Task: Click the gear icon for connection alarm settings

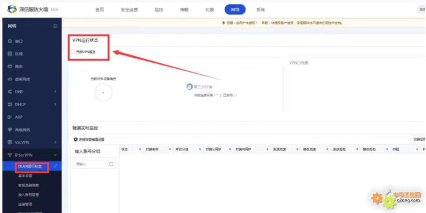Action: coord(76,139)
